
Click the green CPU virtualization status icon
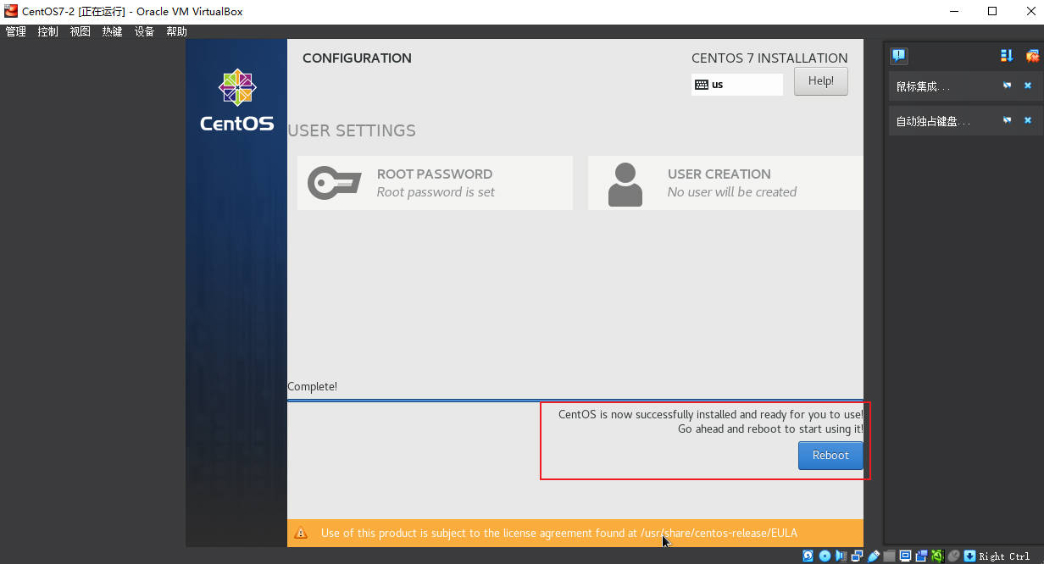[938, 556]
